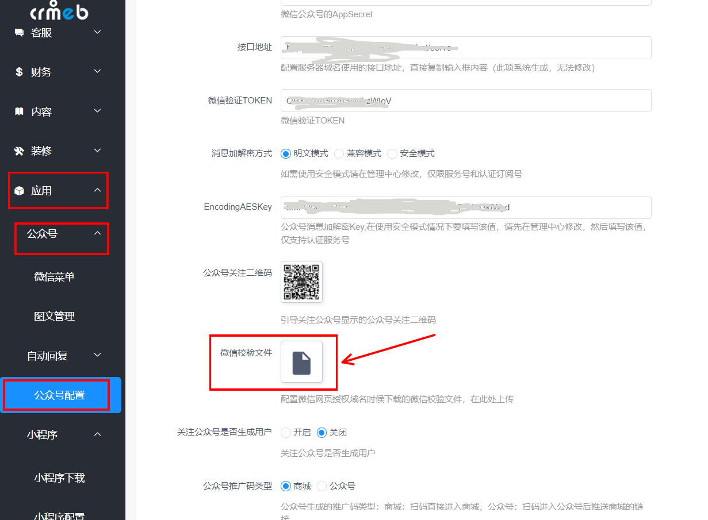Click the 公众号 submenu label
The width and height of the screenshot is (708, 520).
pyautogui.click(x=42, y=234)
